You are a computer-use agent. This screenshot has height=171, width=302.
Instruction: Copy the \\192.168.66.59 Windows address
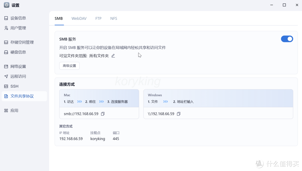point(178,114)
